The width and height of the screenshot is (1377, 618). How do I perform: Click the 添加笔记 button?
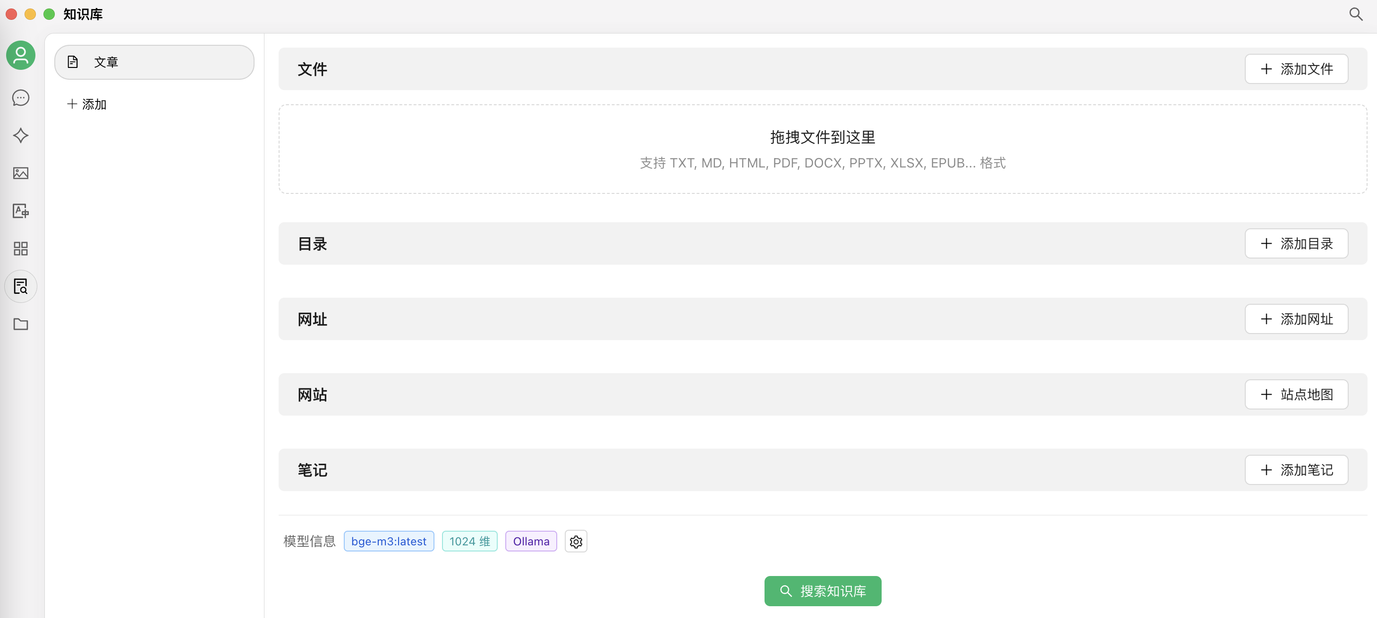(x=1296, y=469)
